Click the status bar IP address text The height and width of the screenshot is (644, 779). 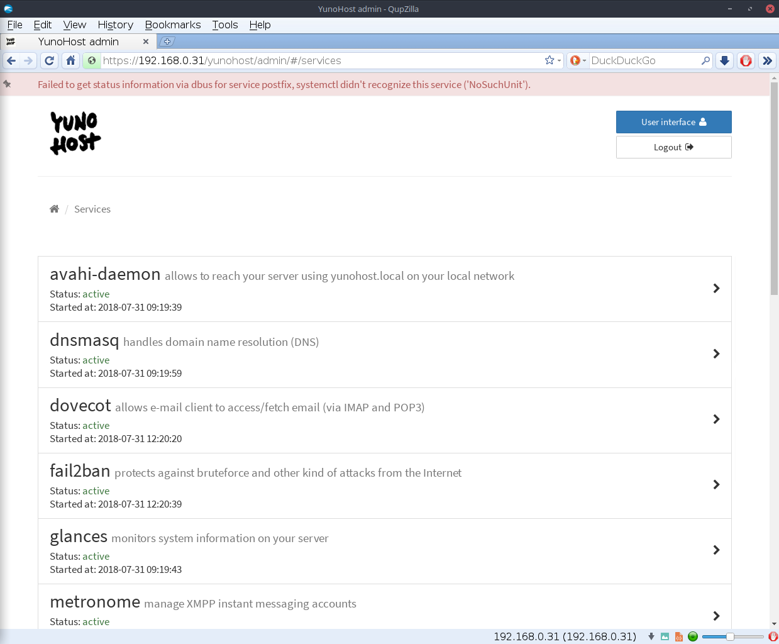click(565, 636)
